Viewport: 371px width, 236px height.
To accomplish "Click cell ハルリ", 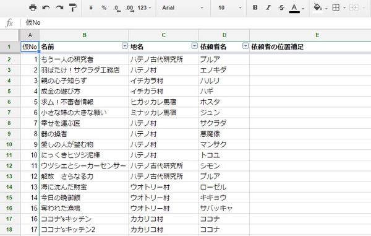I will (224, 81).
